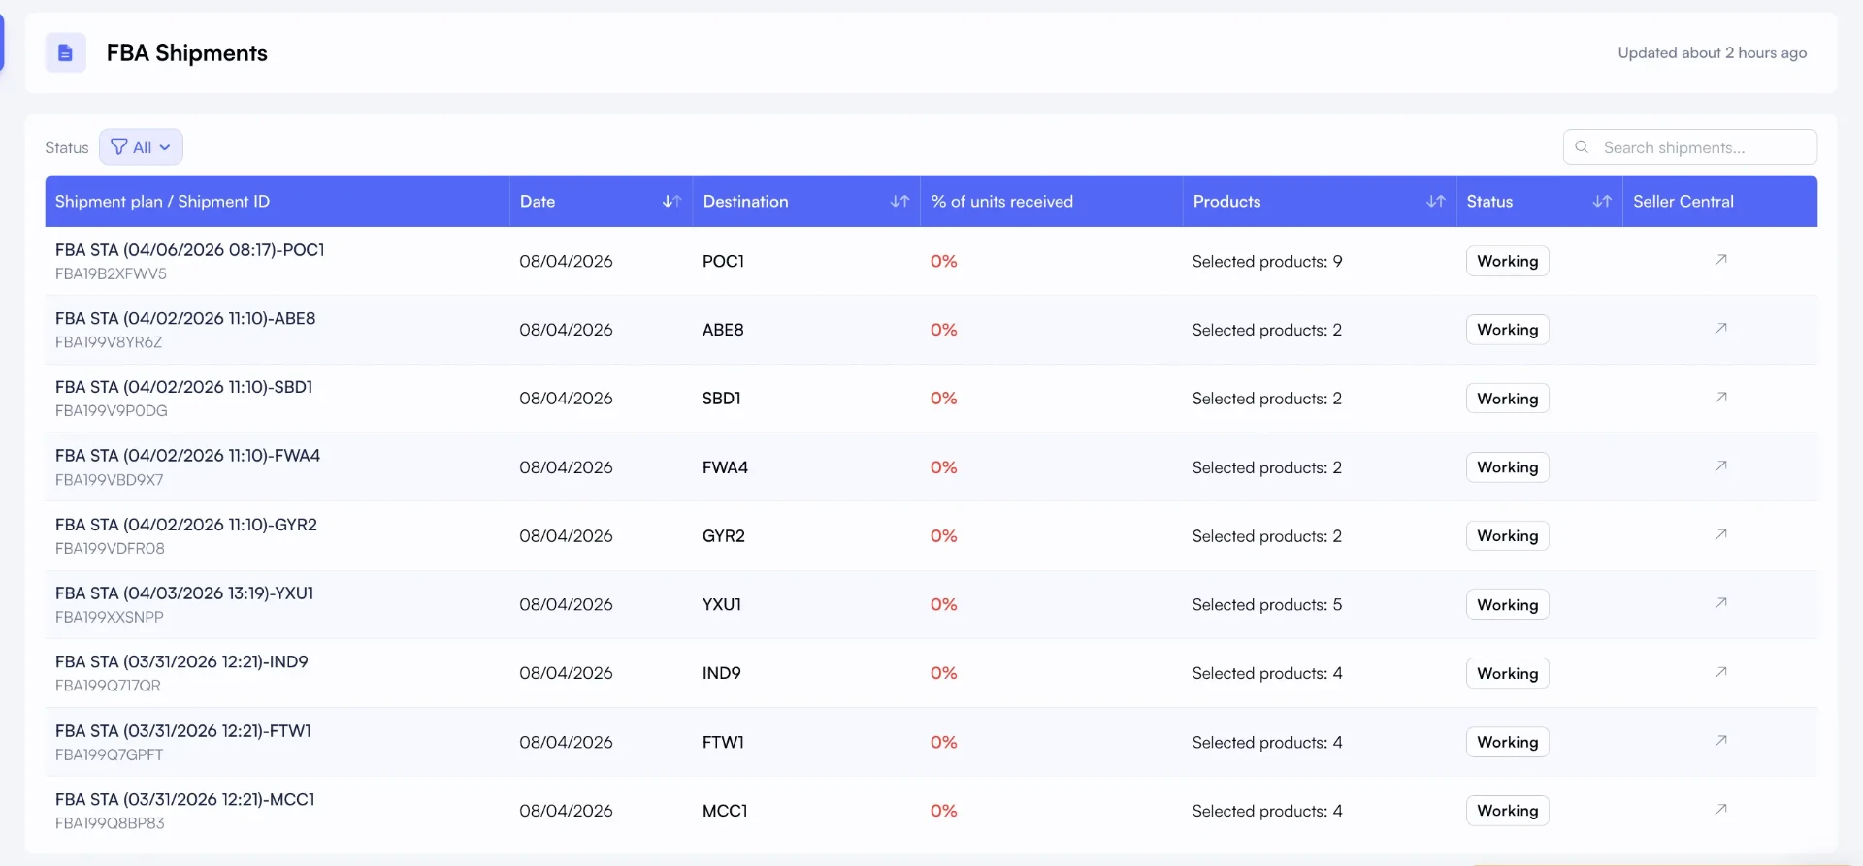Click Working status badge for GYR2 row
Screen dimensions: 1863x866
pyautogui.click(x=1507, y=535)
